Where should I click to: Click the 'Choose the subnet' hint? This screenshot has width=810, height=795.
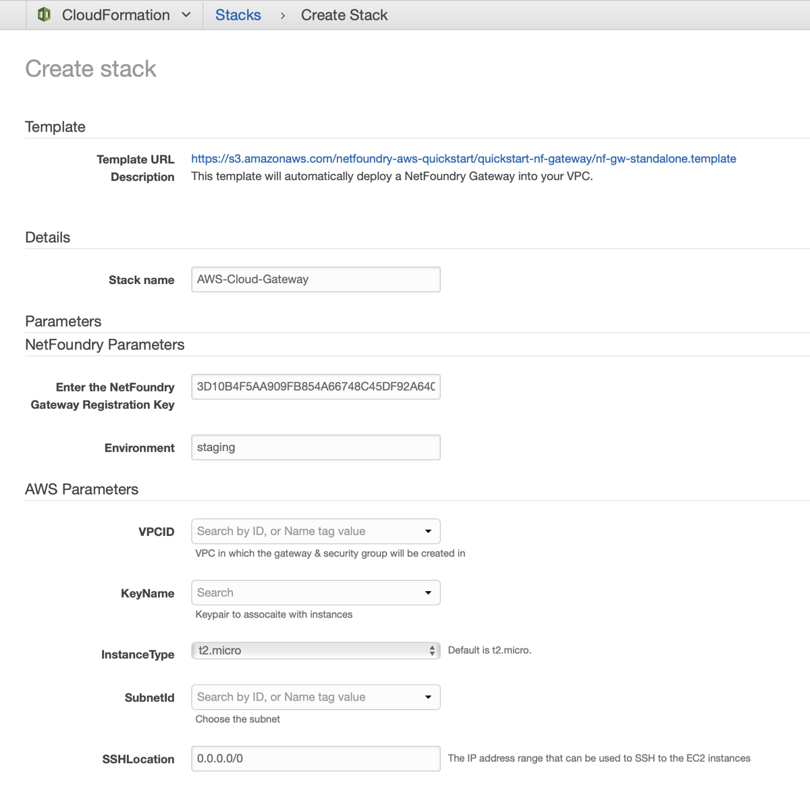(238, 719)
